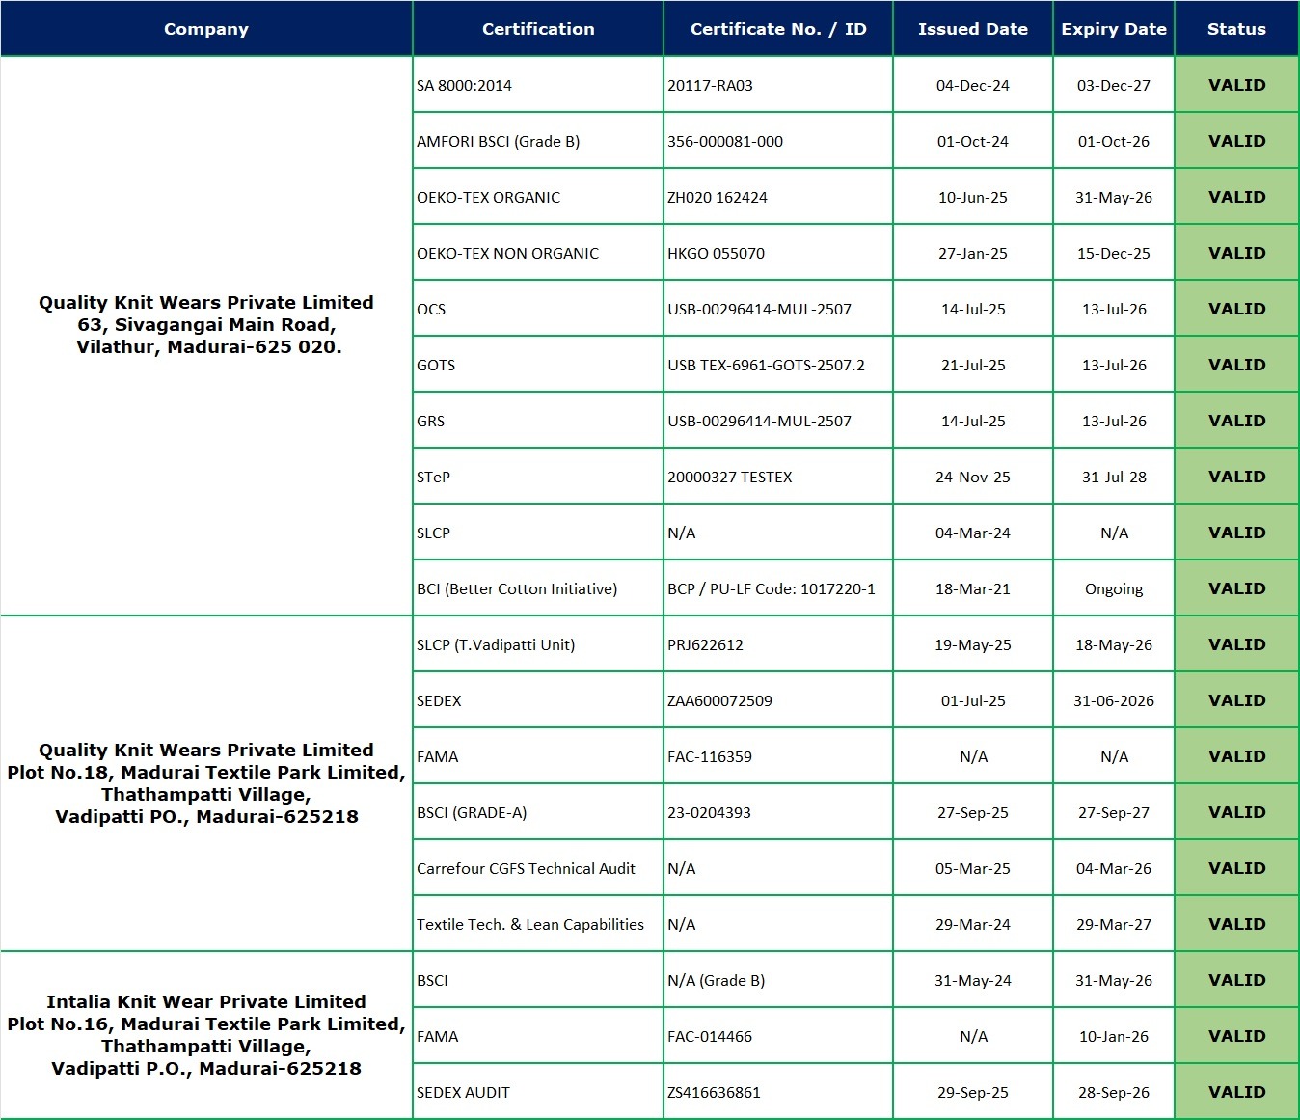Click the SLCP (T.Vadipatti Unit) cell
1300x1120 pixels.
pos(496,644)
